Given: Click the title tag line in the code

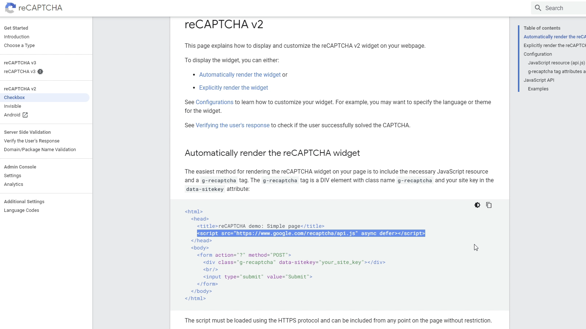Looking at the screenshot, I should point(261,226).
